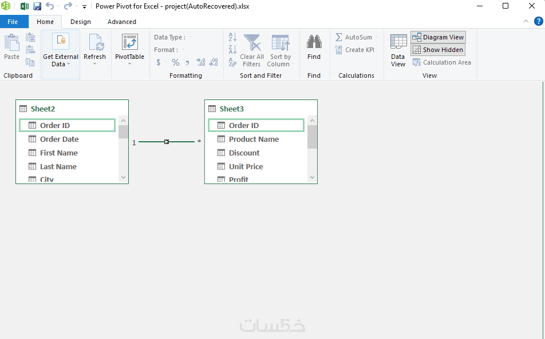This screenshot has height=339, width=545.
Task: Select Last Name field in Sheet2
Action: tap(67, 166)
